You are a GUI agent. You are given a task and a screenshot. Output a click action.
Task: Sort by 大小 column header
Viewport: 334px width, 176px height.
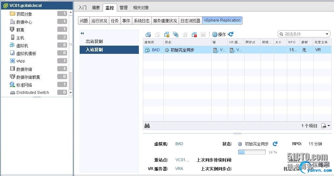coord(280,42)
